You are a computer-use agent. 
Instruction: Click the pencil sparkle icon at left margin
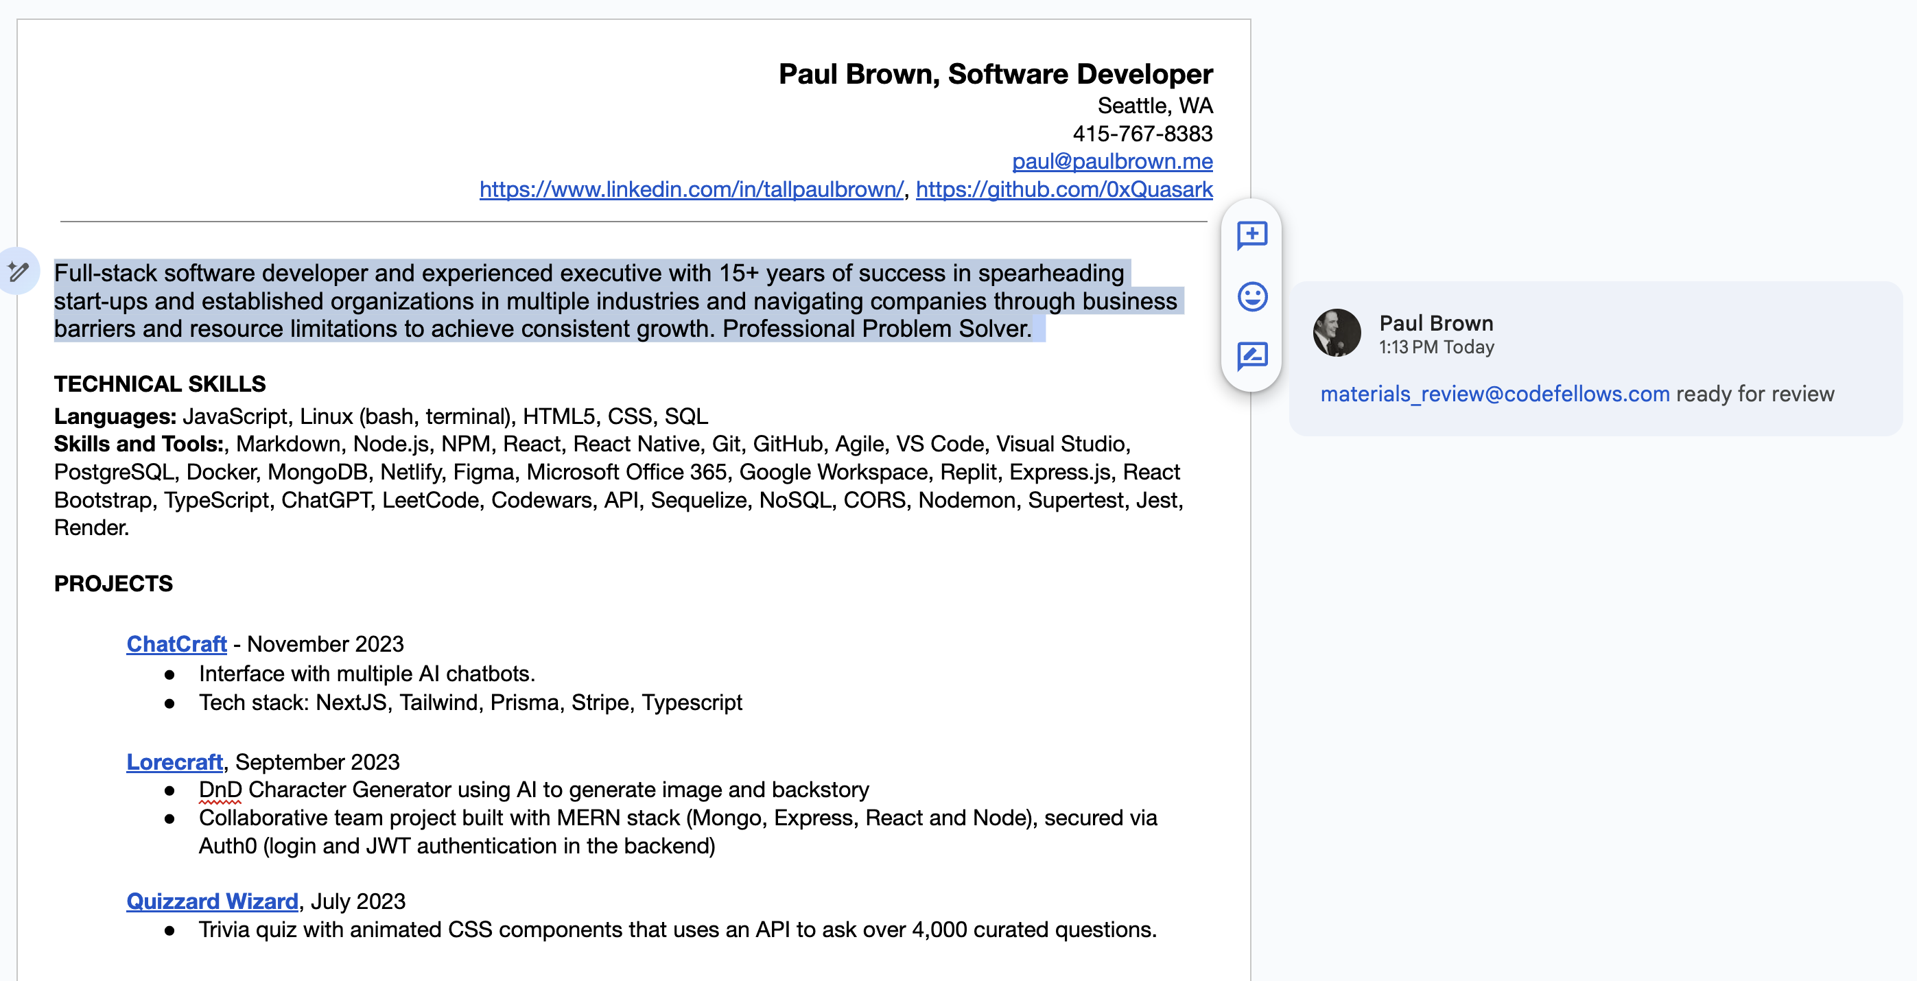[x=18, y=271]
